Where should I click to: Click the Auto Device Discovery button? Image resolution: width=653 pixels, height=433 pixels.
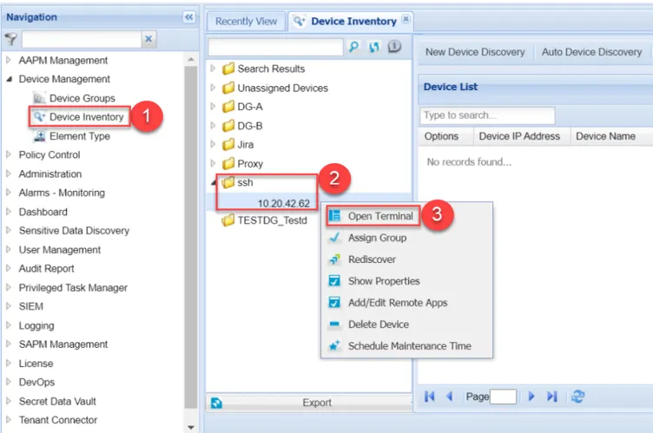pos(591,52)
